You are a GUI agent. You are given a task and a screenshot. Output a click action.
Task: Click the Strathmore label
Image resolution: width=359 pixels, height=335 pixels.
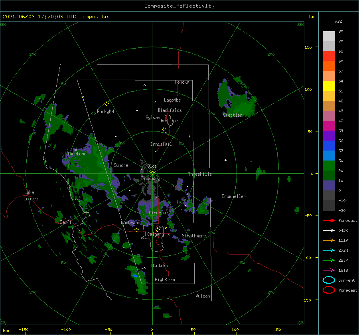[x=194, y=236]
